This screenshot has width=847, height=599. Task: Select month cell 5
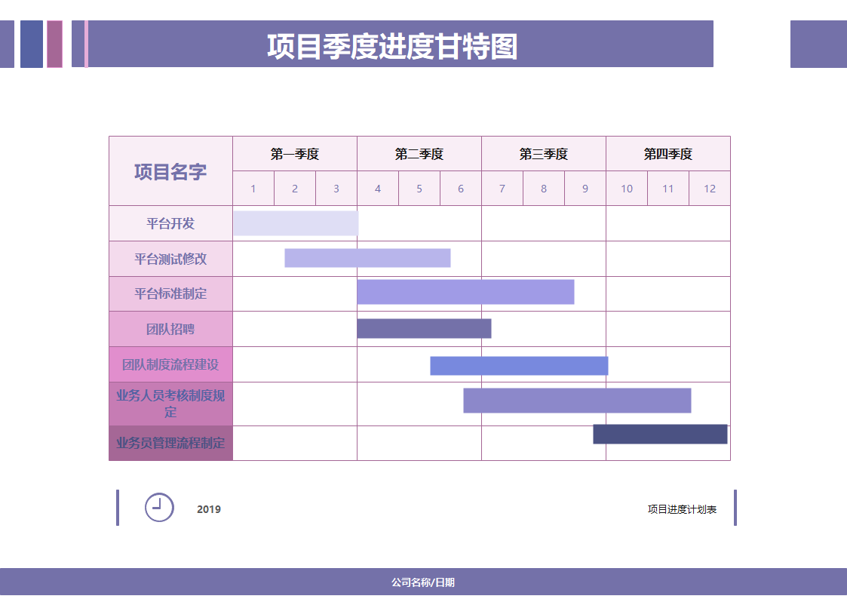pos(419,189)
